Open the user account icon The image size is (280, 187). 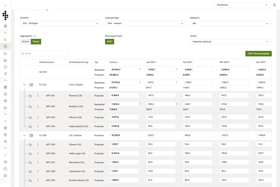274,5
